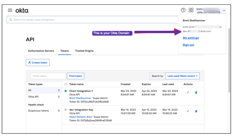Screen dimensions: 232x137
Task: Open the Trusted Origins tab
Action: coord(84,51)
